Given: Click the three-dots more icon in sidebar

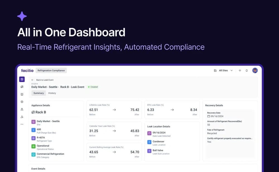Looking at the screenshot, I should [x=22, y=124].
